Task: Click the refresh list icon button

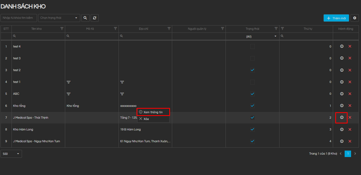Action: [95, 18]
